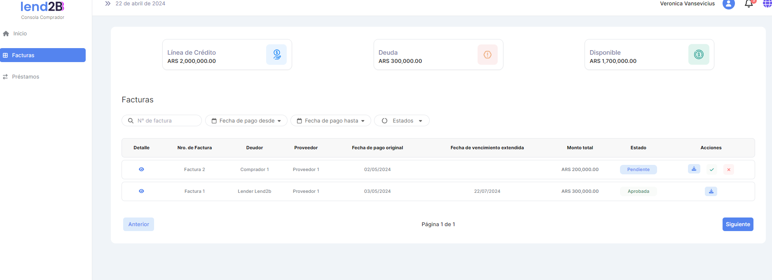Collapse sidebar with the double-chevron icon
The height and width of the screenshot is (280, 772).
click(108, 4)
